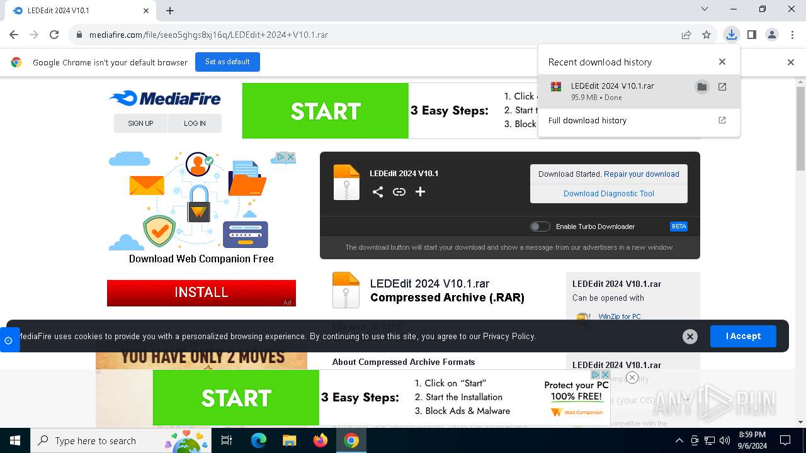Toggle the Chrome side panel icon

click(751, 35)
